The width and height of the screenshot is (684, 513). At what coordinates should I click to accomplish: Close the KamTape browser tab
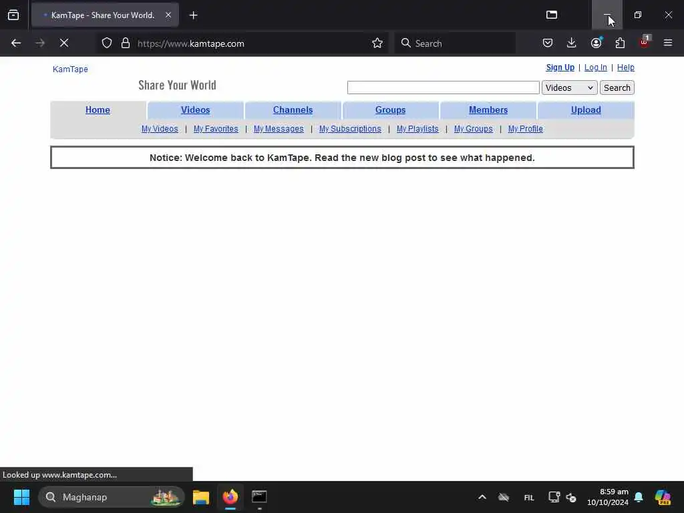(168, 15)
